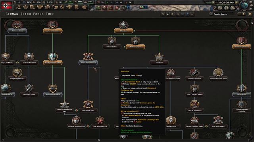
Task: Select the Naval Air Effort focus
Action: pos(29,91)
